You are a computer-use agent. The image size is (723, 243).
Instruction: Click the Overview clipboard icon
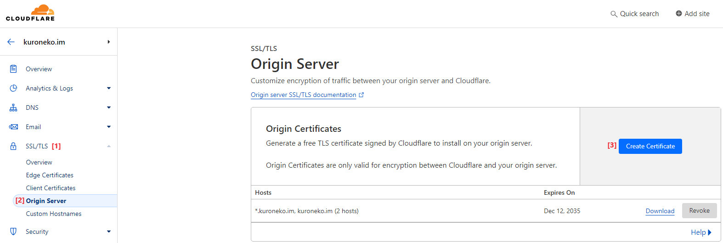13,69
